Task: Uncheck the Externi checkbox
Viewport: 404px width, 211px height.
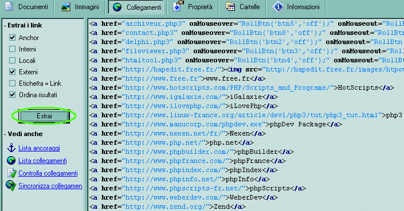Action: pyautogui.click(x=12, y=72)
